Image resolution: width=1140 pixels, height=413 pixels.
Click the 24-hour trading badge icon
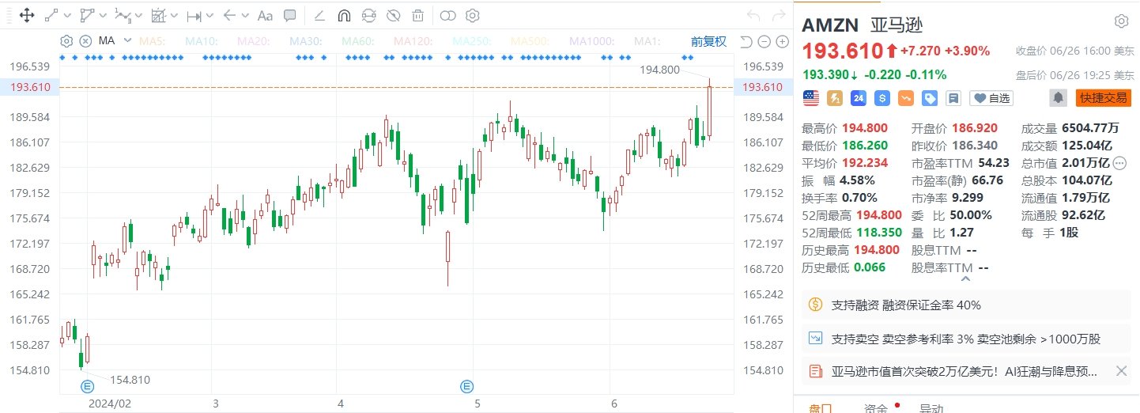point(859,98)
